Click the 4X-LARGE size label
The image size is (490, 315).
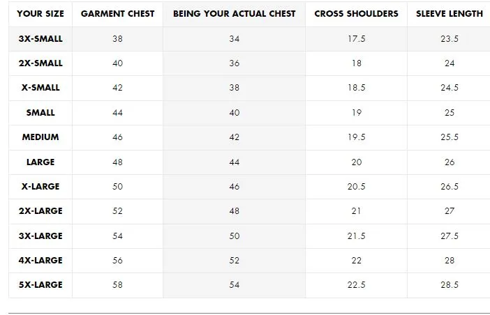pyautogui.click(x=40, y=261)
